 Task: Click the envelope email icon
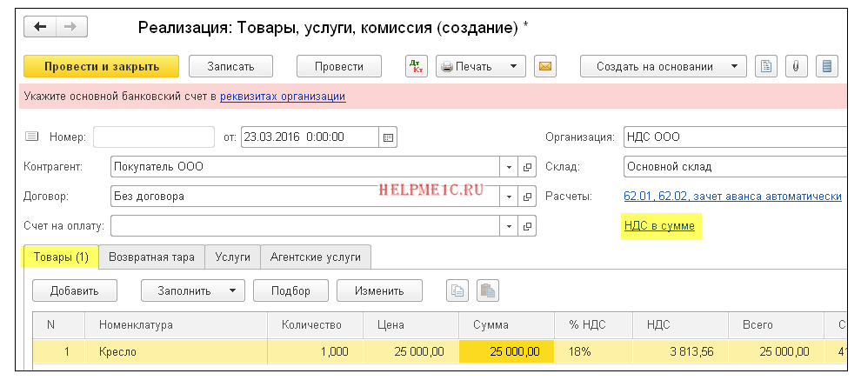(x=544, y=66)
